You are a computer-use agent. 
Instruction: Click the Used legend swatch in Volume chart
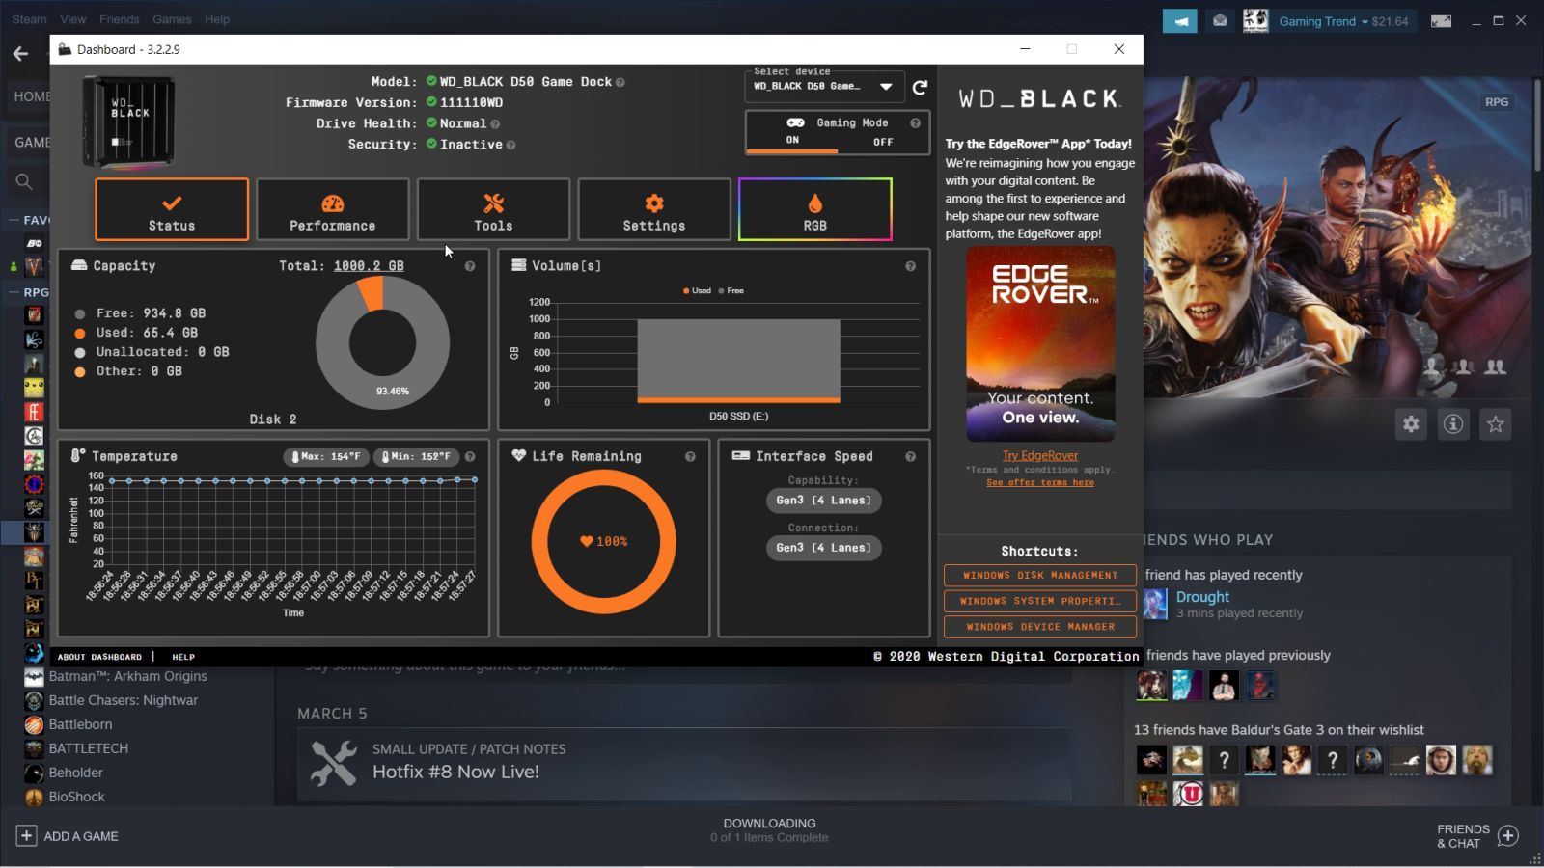click(686, 291)
